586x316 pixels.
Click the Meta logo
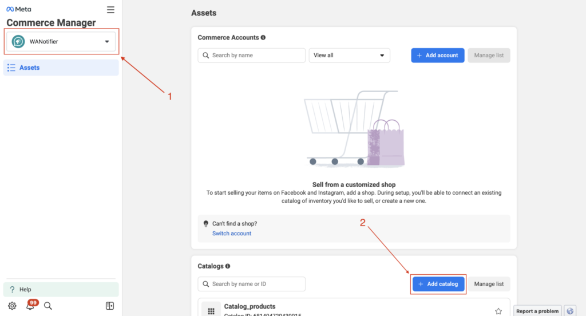[x=19, y=9]
